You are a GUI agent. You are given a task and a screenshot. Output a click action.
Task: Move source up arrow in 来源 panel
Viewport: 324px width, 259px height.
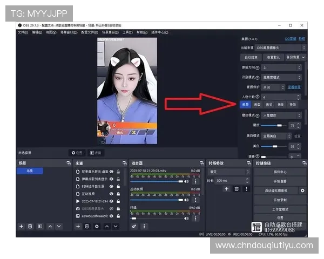click(107, 227)
